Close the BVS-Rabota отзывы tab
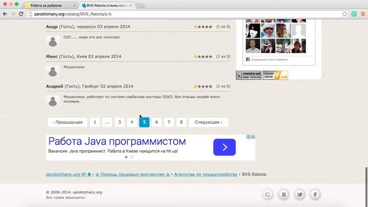Image resolution: width=368 pixels, height=207 pixels. pyautogui.click(x=131, y=5)
